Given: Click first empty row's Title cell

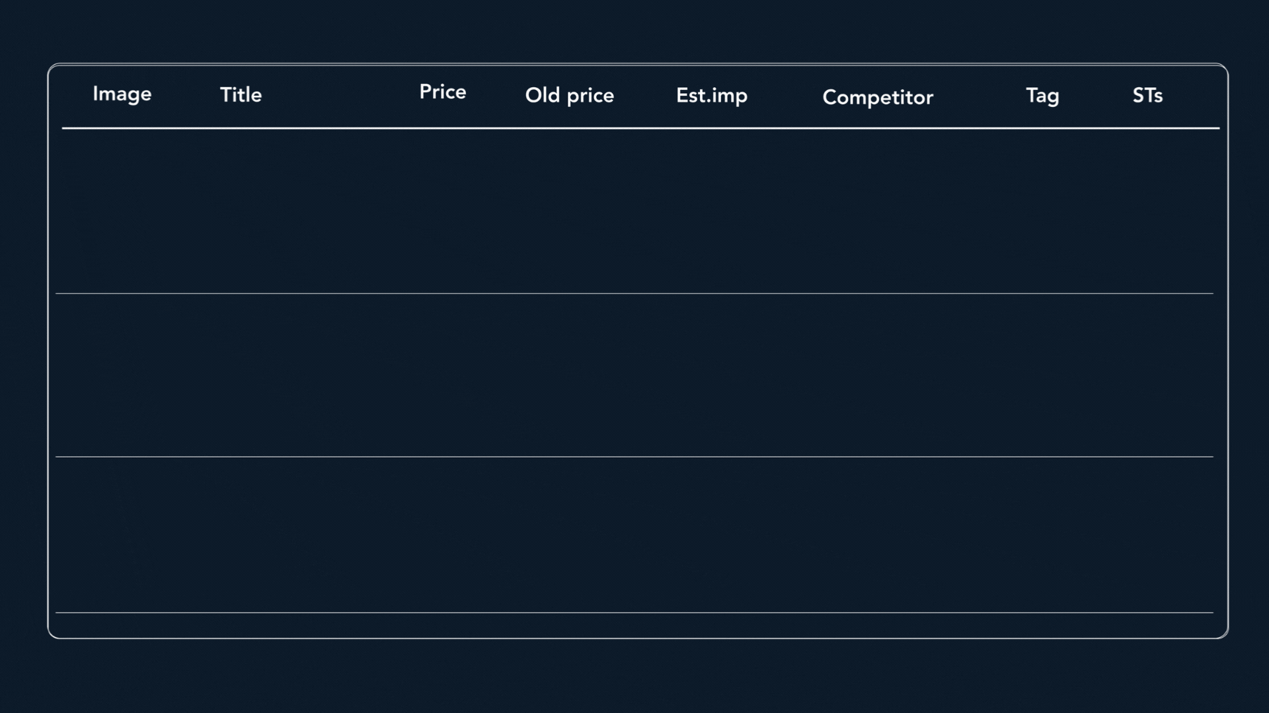Looking at the screenshot, I should click(x=241, y=211).
